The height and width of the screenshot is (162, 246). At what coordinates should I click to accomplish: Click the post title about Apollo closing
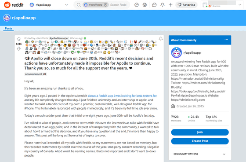click(89, 63)
